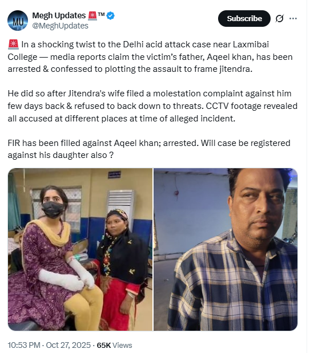Open the Megh Updates display name
This screenshot has width=310, height=353.
[x=59, y=15]
